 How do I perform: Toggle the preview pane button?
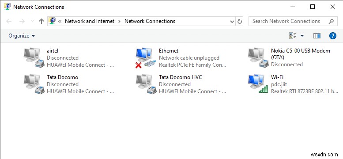coord(317,36)
